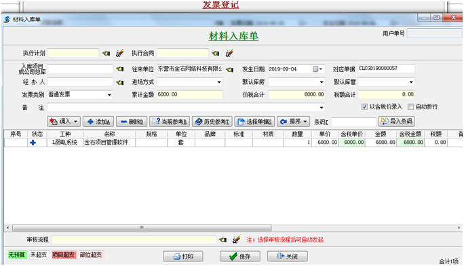
Task: Click the quantity cell showing 1
Action: point(297,142)
